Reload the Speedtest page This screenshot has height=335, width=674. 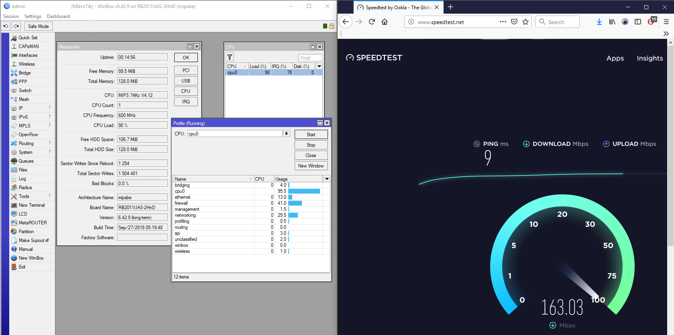[x=372, y=22]
